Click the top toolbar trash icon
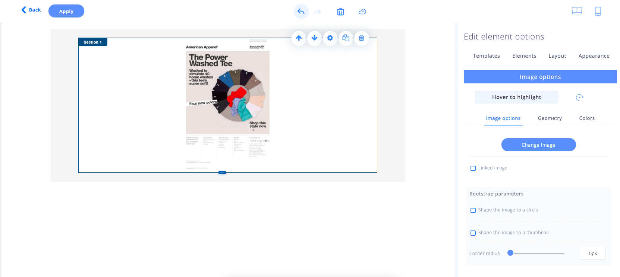Image resolution: width=620 pixels, height=277 pixels. click(x=340, y=12)
